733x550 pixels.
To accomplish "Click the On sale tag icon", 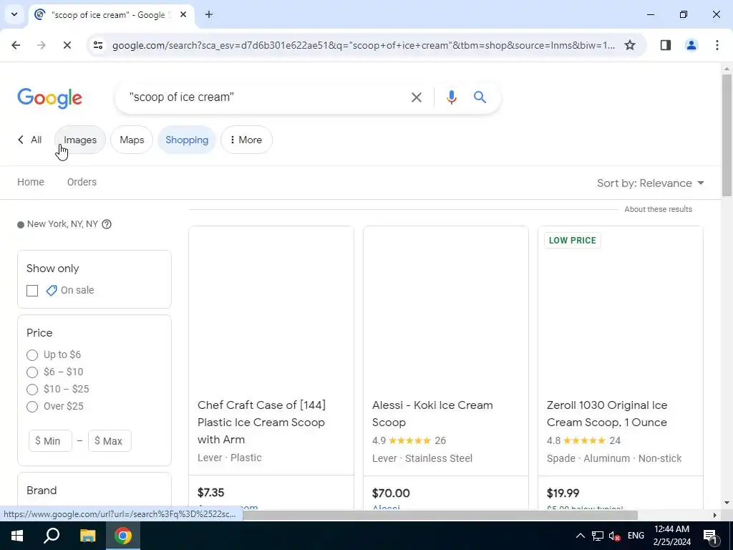I will coord(52,291).
